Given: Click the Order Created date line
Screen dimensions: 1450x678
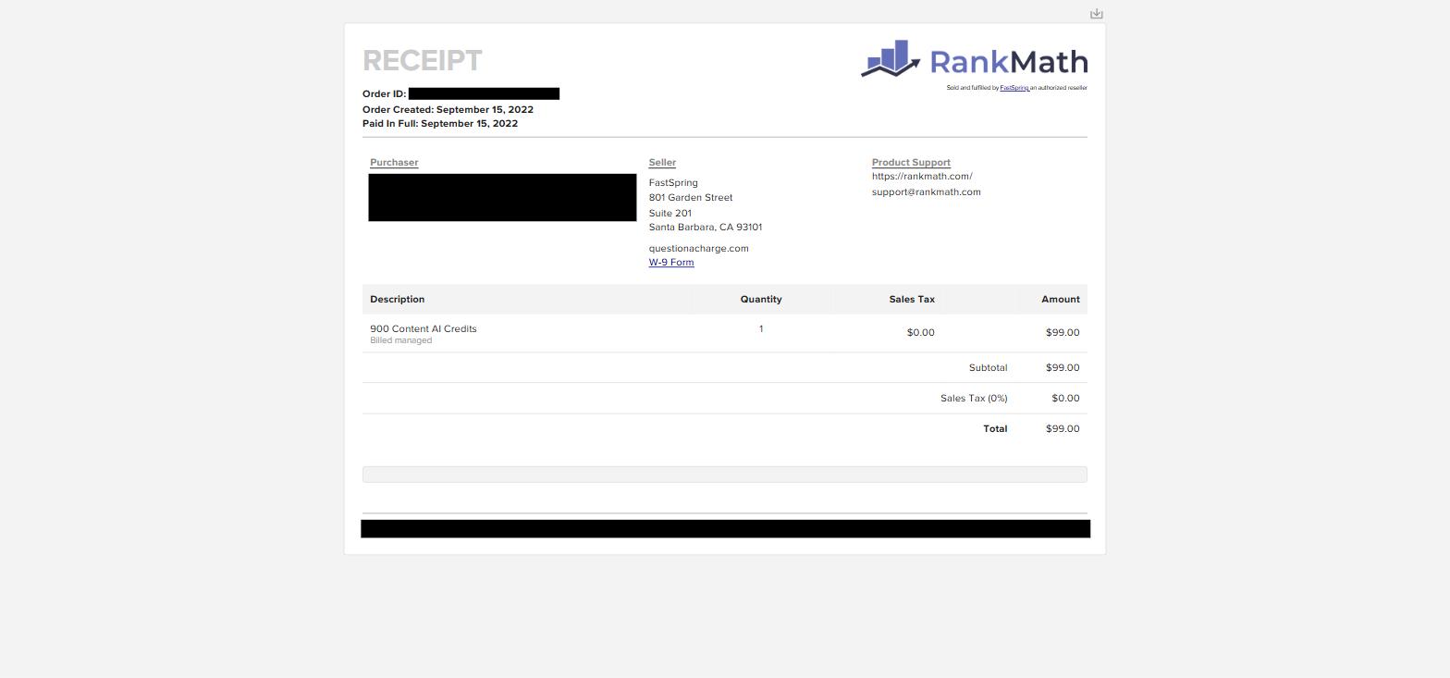Looking at the screenshot, I should [448, 109].
